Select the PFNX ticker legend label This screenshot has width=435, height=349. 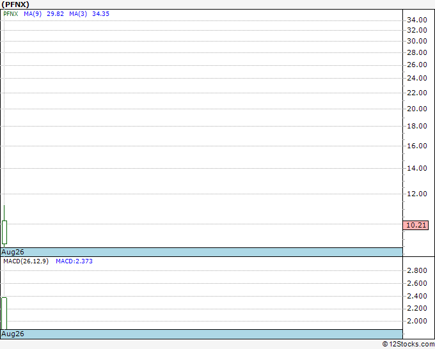point(11,14)
